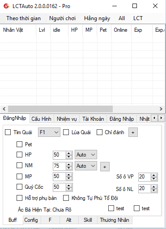Click the LCTAuto app logo icon

coord(6,6)
